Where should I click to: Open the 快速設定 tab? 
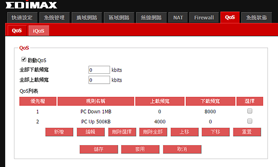pyautogui.click(x=22, y=18)
